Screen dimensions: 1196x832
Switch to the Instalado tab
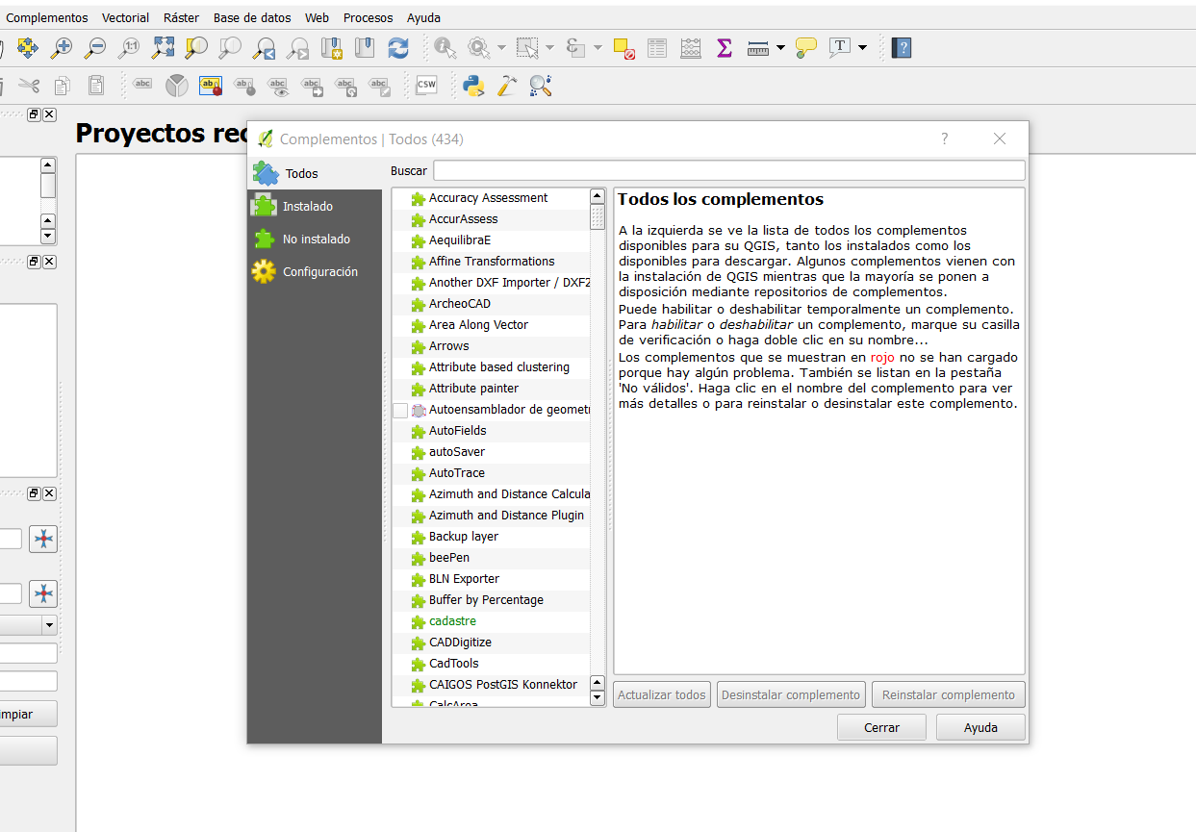[x=315, y=206]
